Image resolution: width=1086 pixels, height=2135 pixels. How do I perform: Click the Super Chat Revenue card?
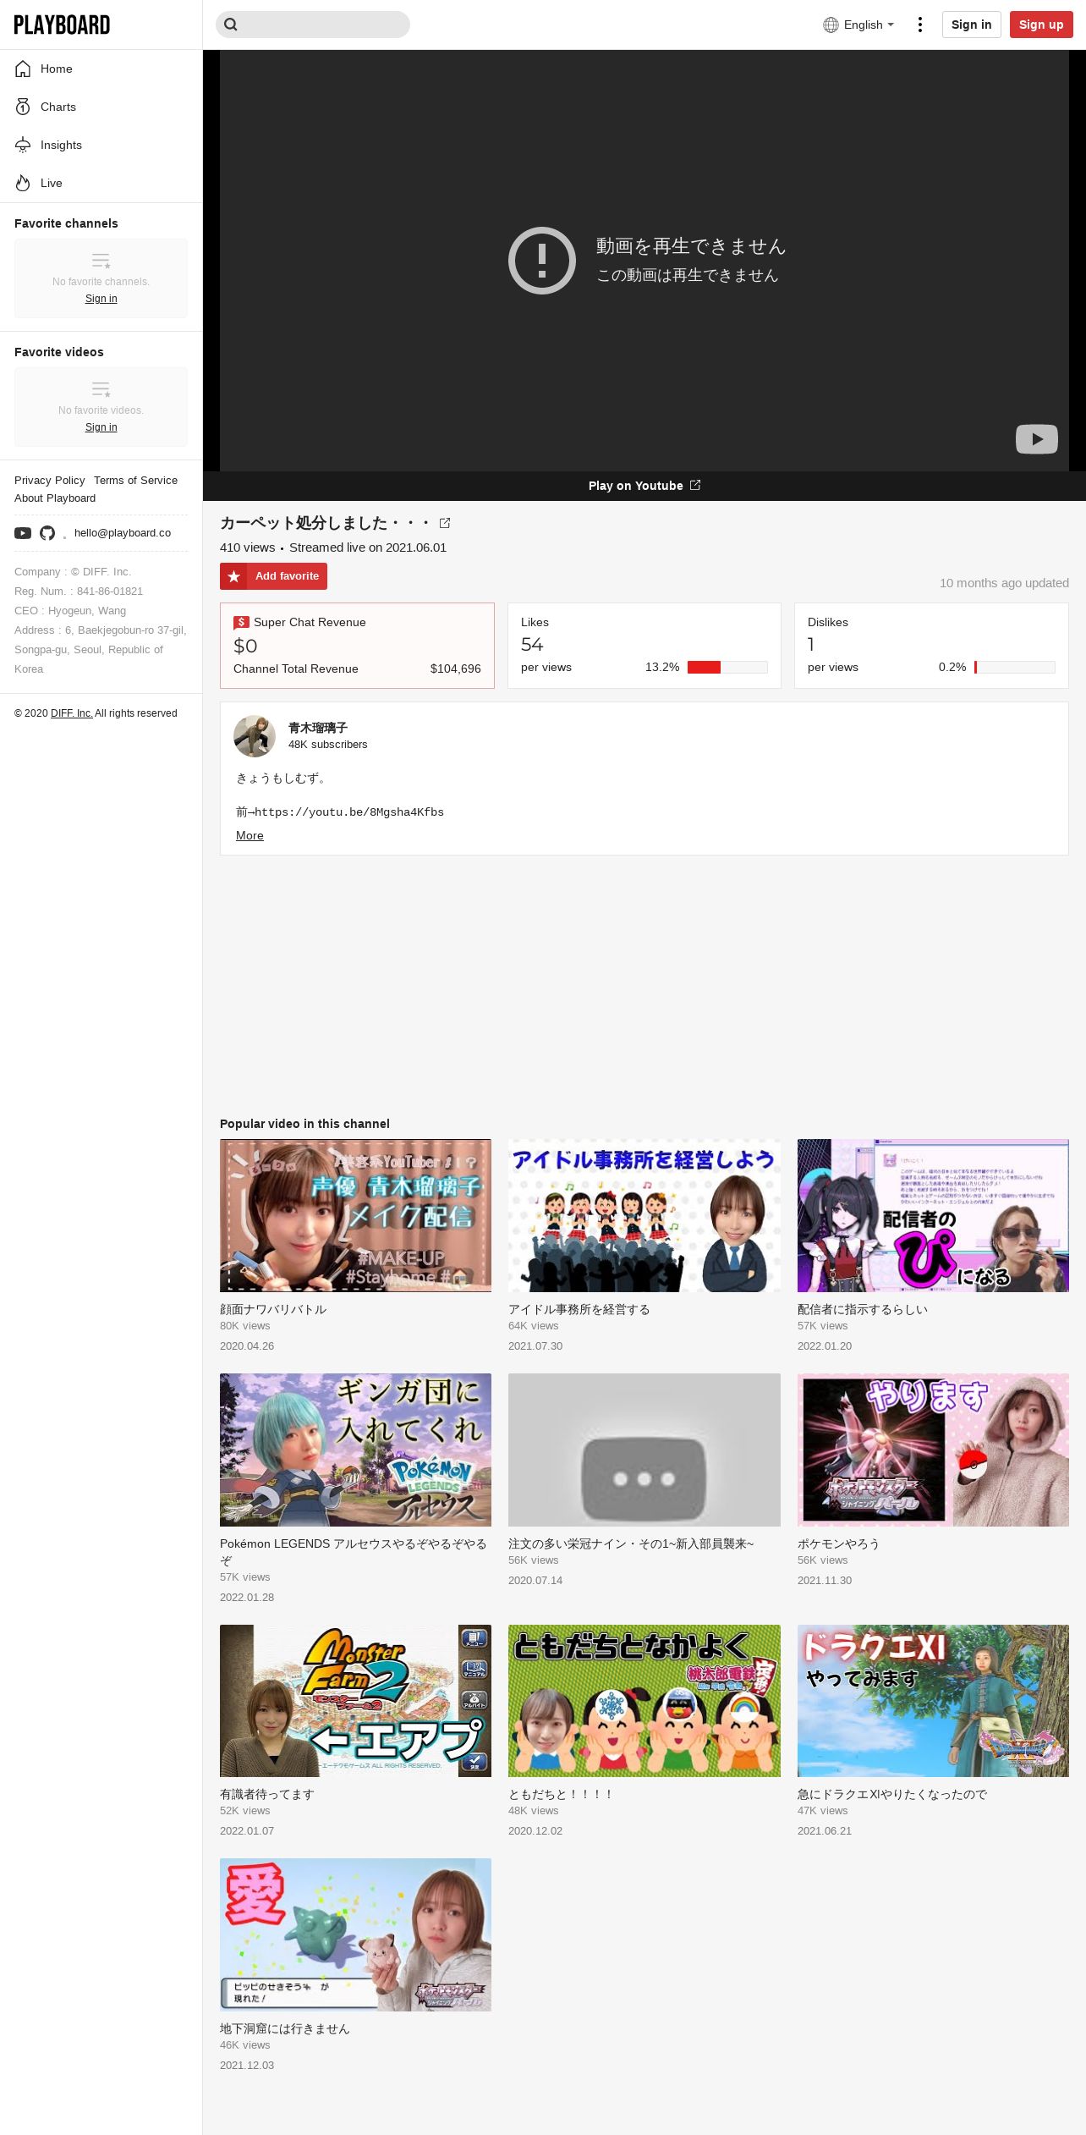357,646
